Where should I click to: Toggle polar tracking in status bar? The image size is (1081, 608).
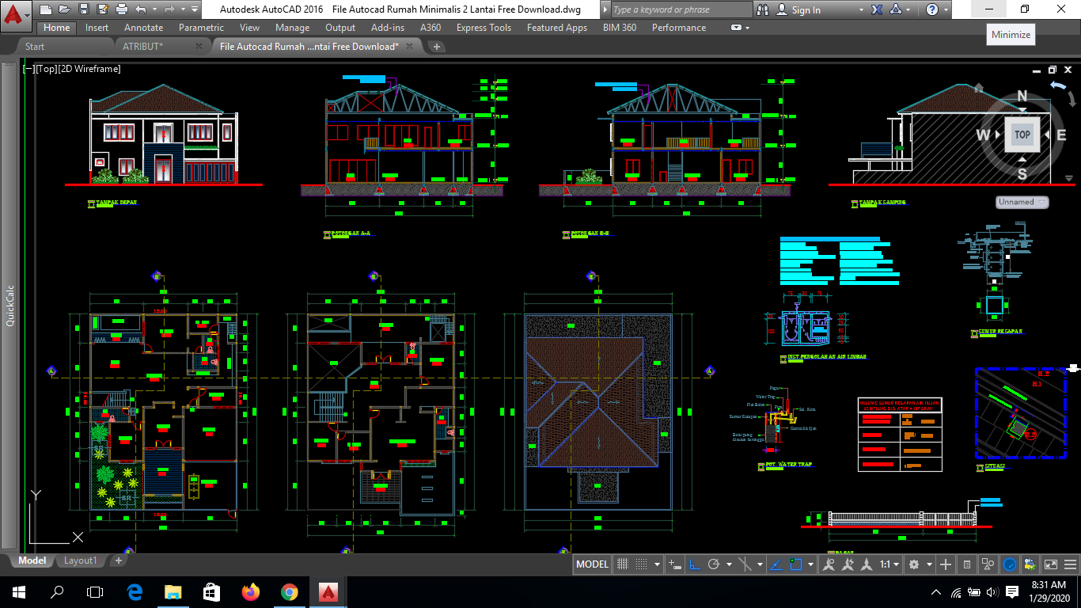714,564
